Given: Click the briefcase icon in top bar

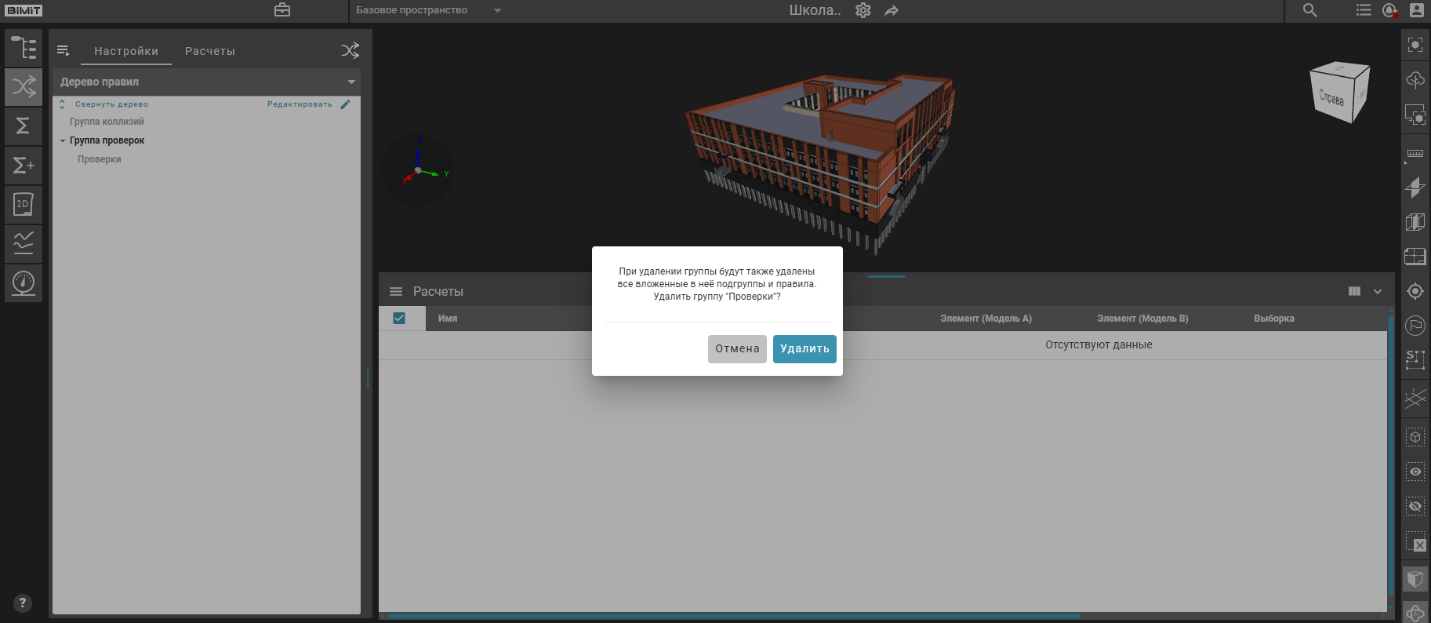Looking at the screenshot, I should coord(282,10).
